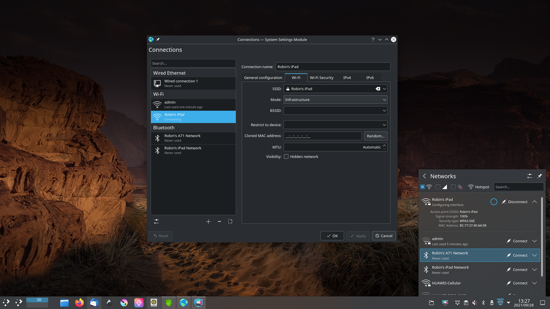Click the OK button
Image resolution: width=550 pixels, height=309 pixels.
pyautogui.click(x=332, y=236)
